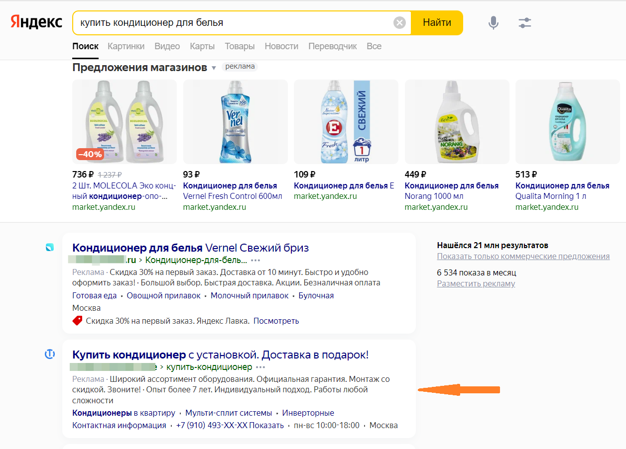The width and height of the screenshot is (626, 449).
Task: Click the favicon beside air conditioner ad
Action: pos(50,355)
